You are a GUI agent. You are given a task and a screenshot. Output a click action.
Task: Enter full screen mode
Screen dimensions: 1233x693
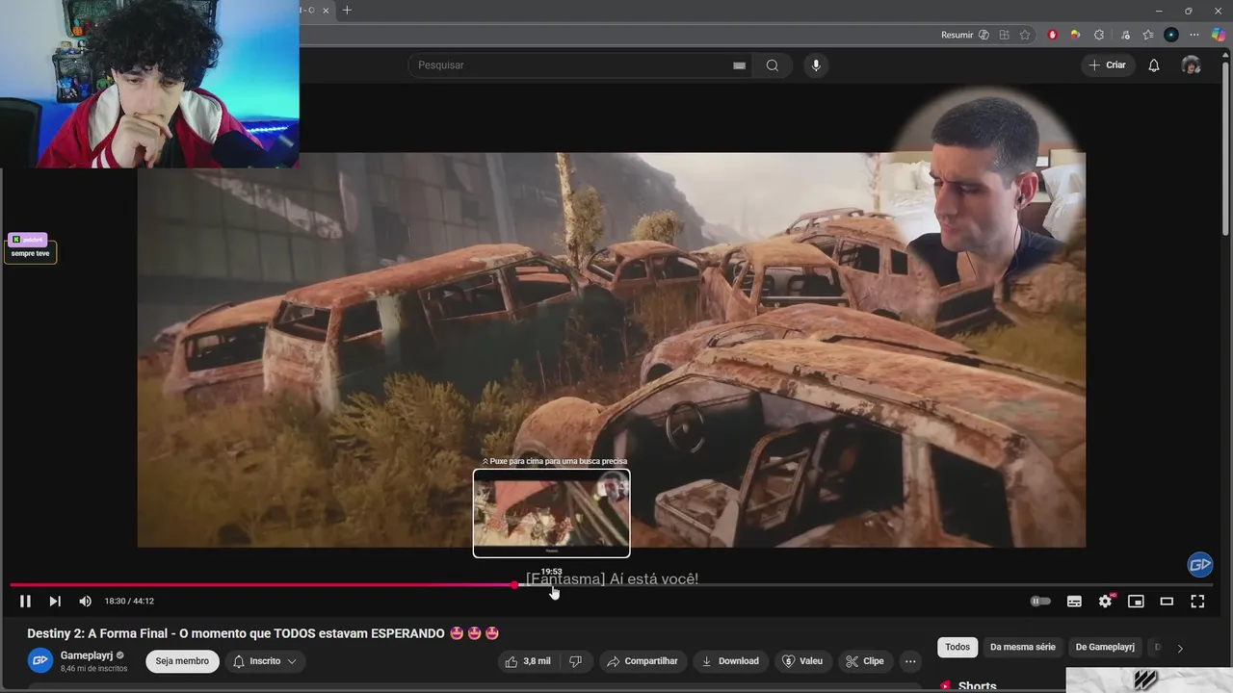click(x=1197, y=602)
